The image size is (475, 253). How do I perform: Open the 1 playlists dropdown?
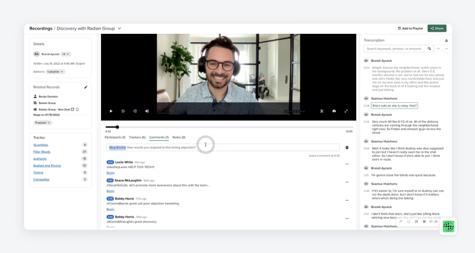tap(55, 72)
